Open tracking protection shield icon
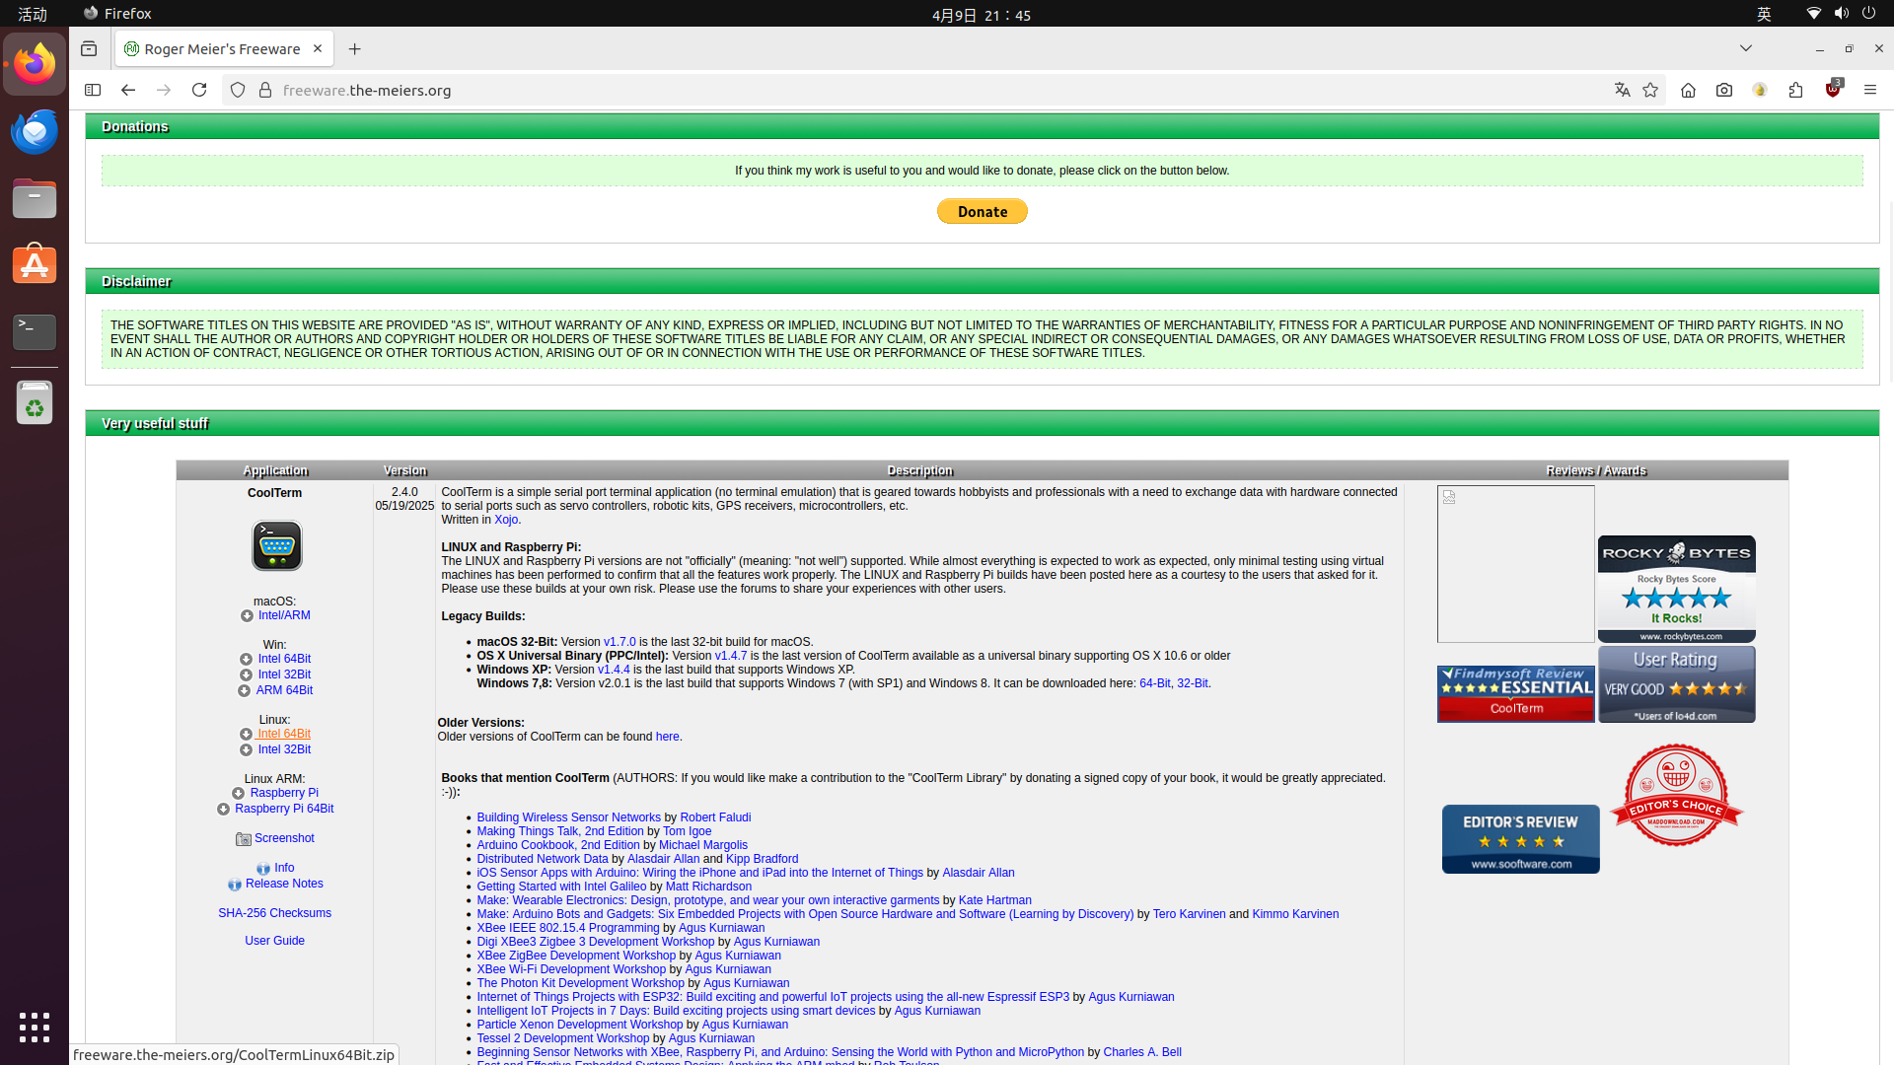The height and width of the screenshot is (1065, 1894). (x=238, y=90)
